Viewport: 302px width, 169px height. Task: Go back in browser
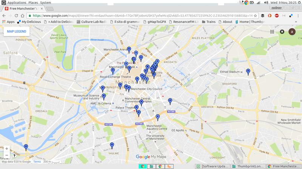coord(4,16)
